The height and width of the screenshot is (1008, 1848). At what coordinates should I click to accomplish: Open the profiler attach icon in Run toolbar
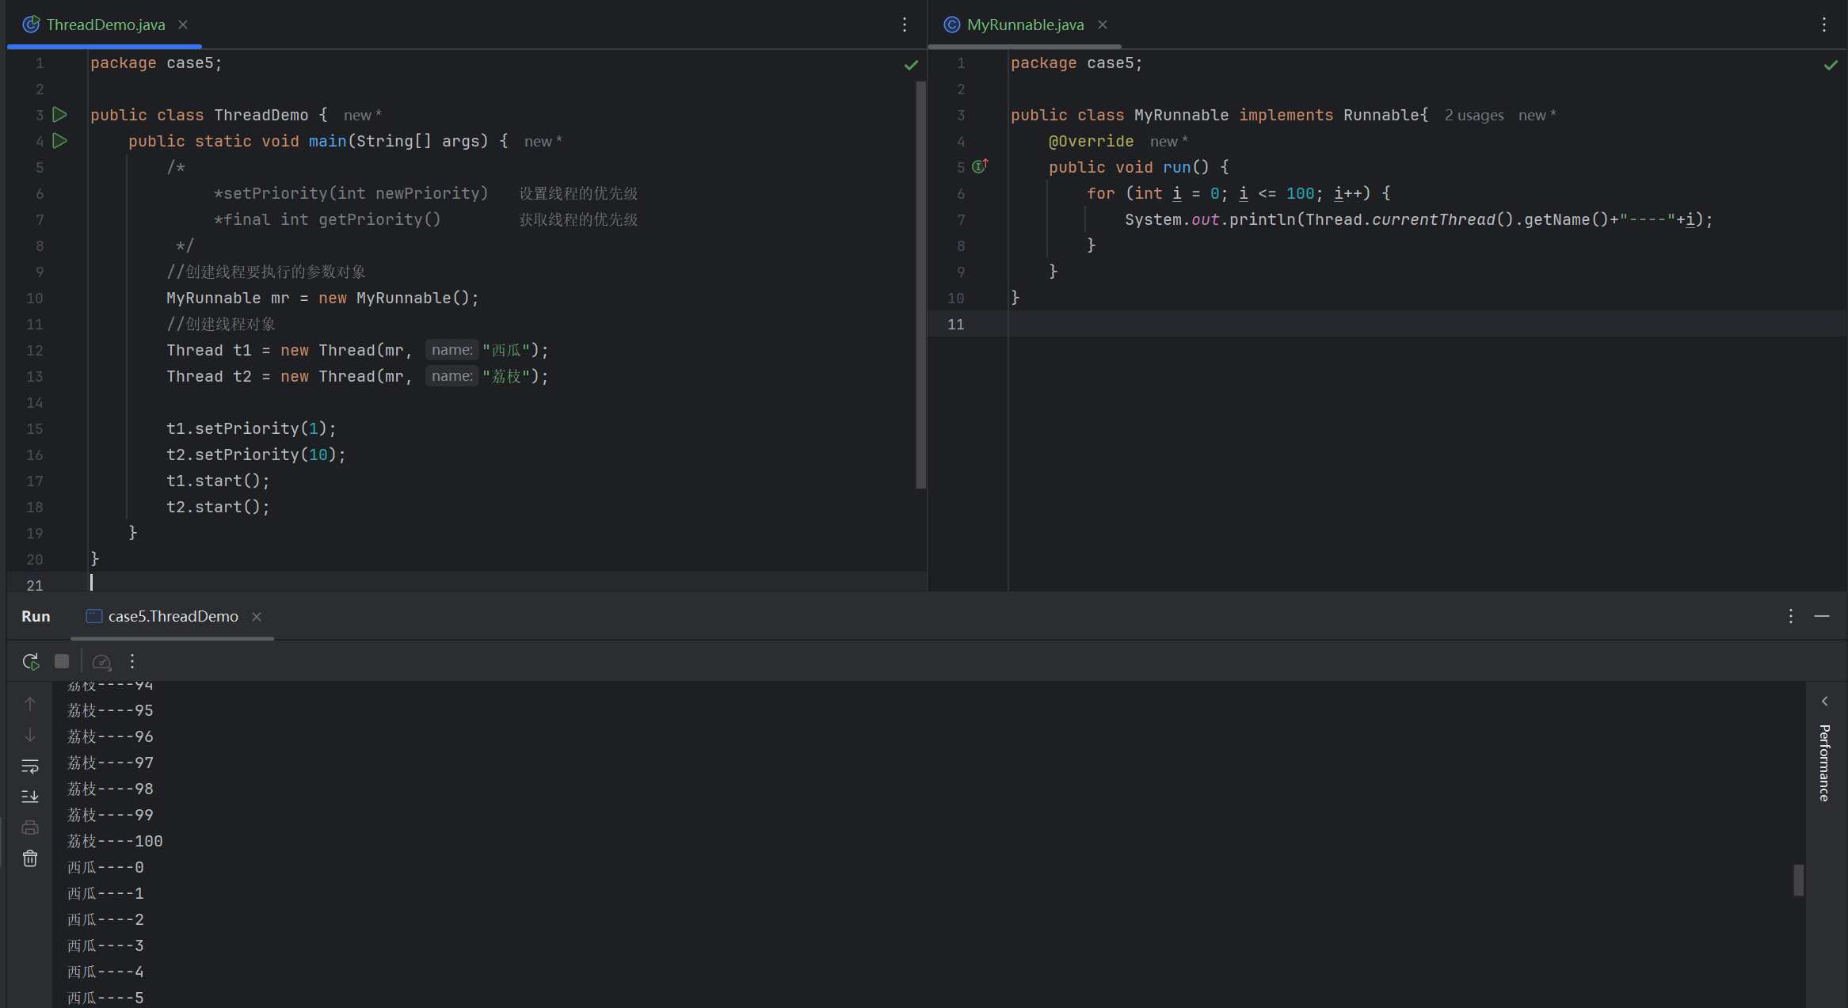coord(101,661)
